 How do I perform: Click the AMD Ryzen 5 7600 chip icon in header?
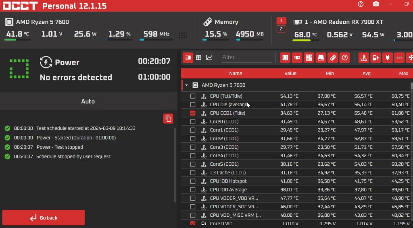pyautogui.click(x=9, y=22)
